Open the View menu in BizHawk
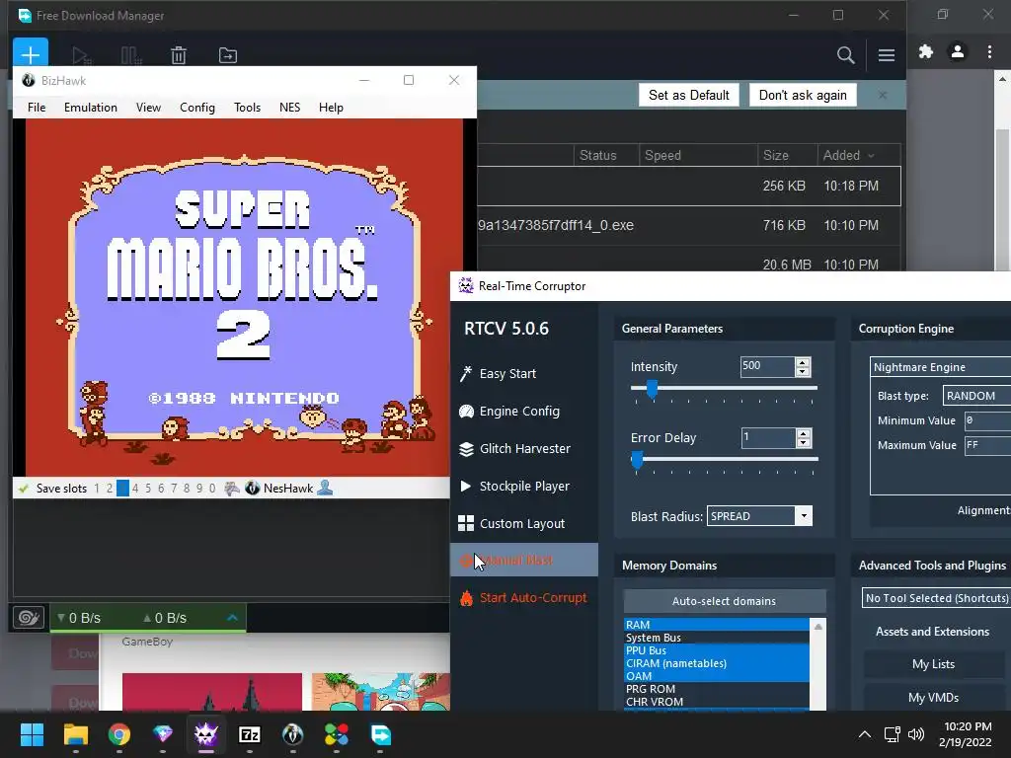The image size is (1011, 758). pyautogui.click(x=148, y=108)
